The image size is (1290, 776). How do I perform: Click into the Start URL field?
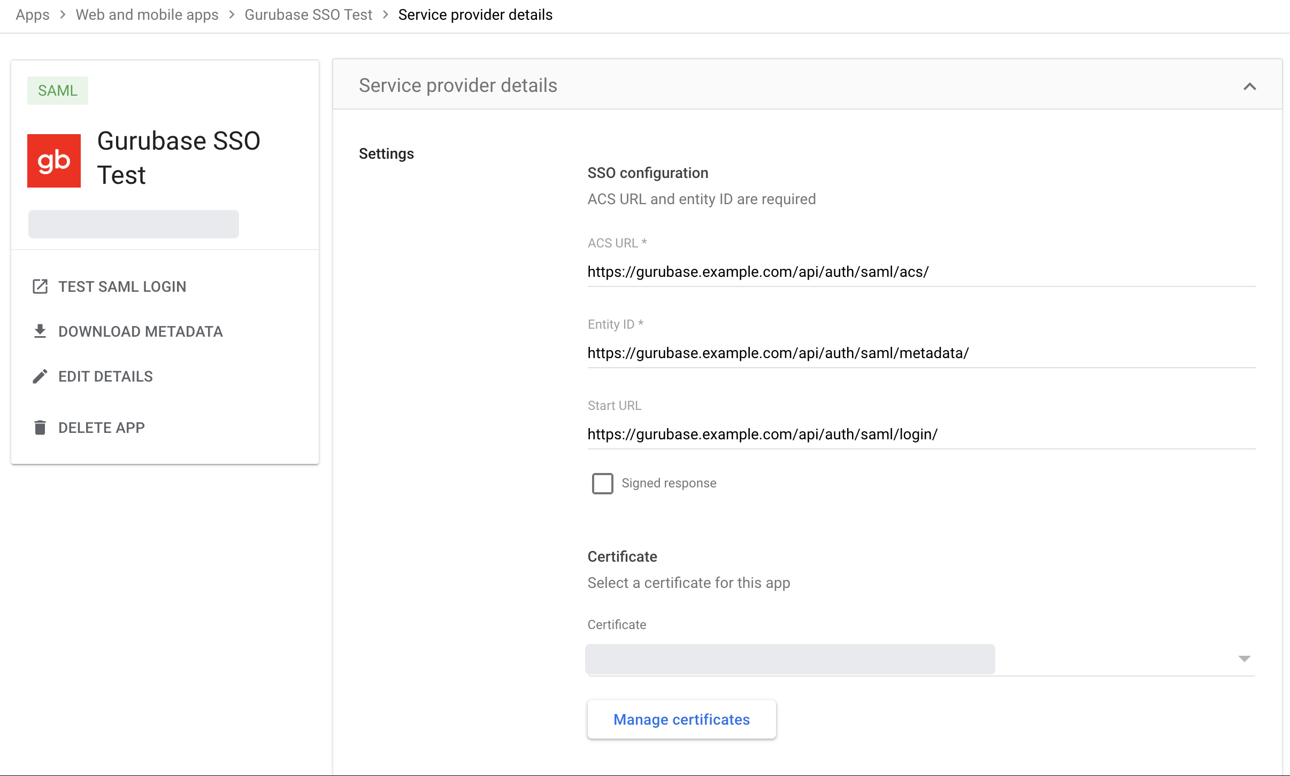pos(922,434)
